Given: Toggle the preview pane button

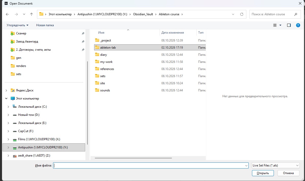Looking at the screenshot, I should click(289, 25).
